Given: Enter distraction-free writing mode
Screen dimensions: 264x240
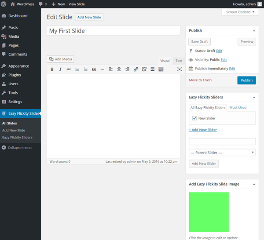Looking at the screenshot, I should 180,69.
